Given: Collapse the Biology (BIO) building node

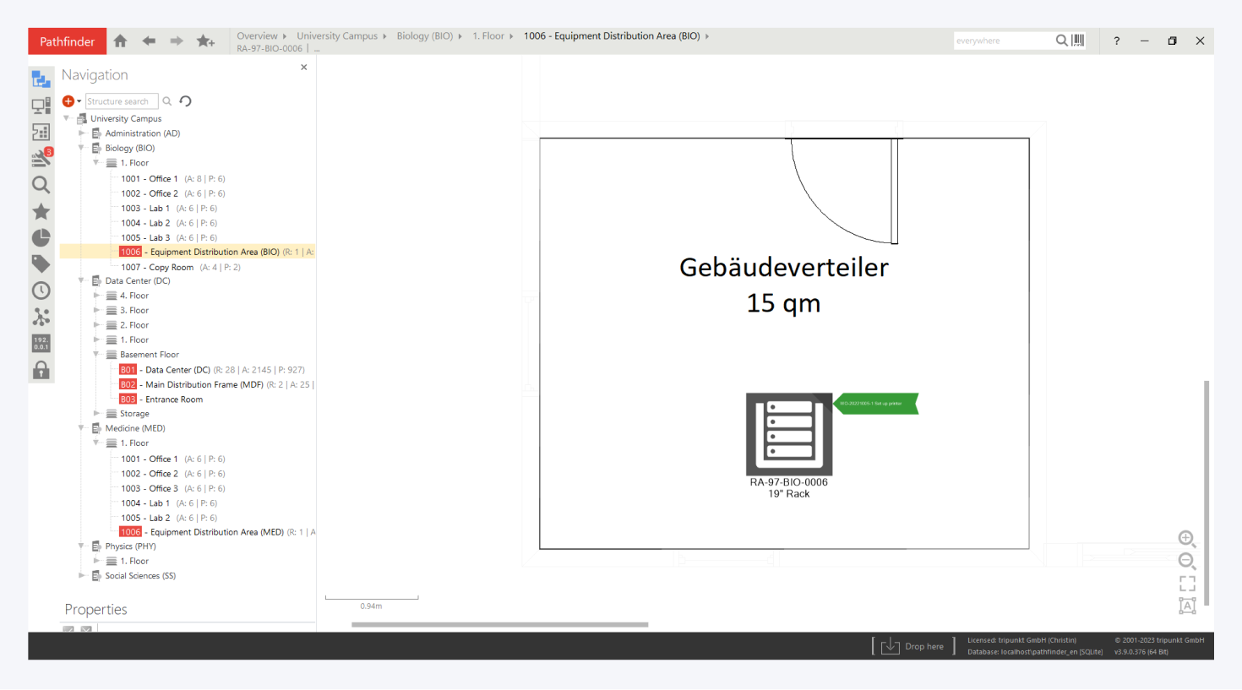Looking at the screenshot, I should pyautogui.click(x=82, y=148).
